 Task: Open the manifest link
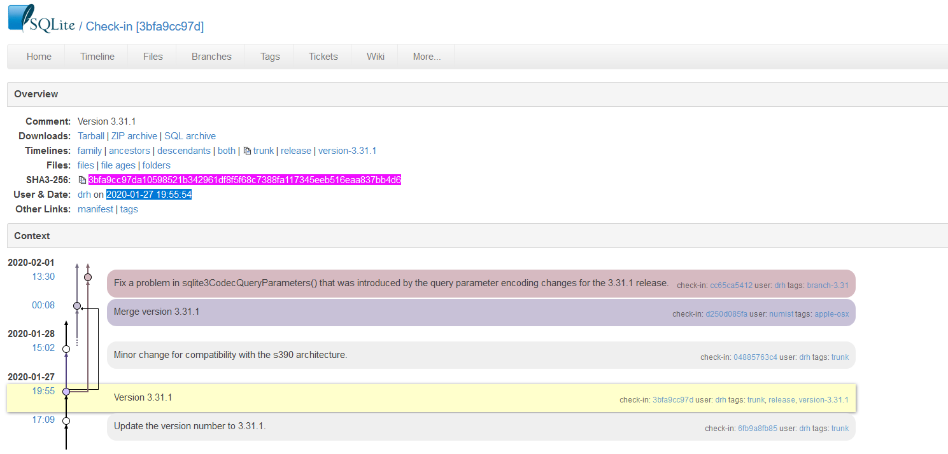coord(96,209)
